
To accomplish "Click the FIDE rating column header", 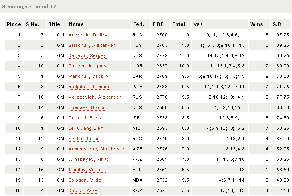I will (x=158, y=24).
